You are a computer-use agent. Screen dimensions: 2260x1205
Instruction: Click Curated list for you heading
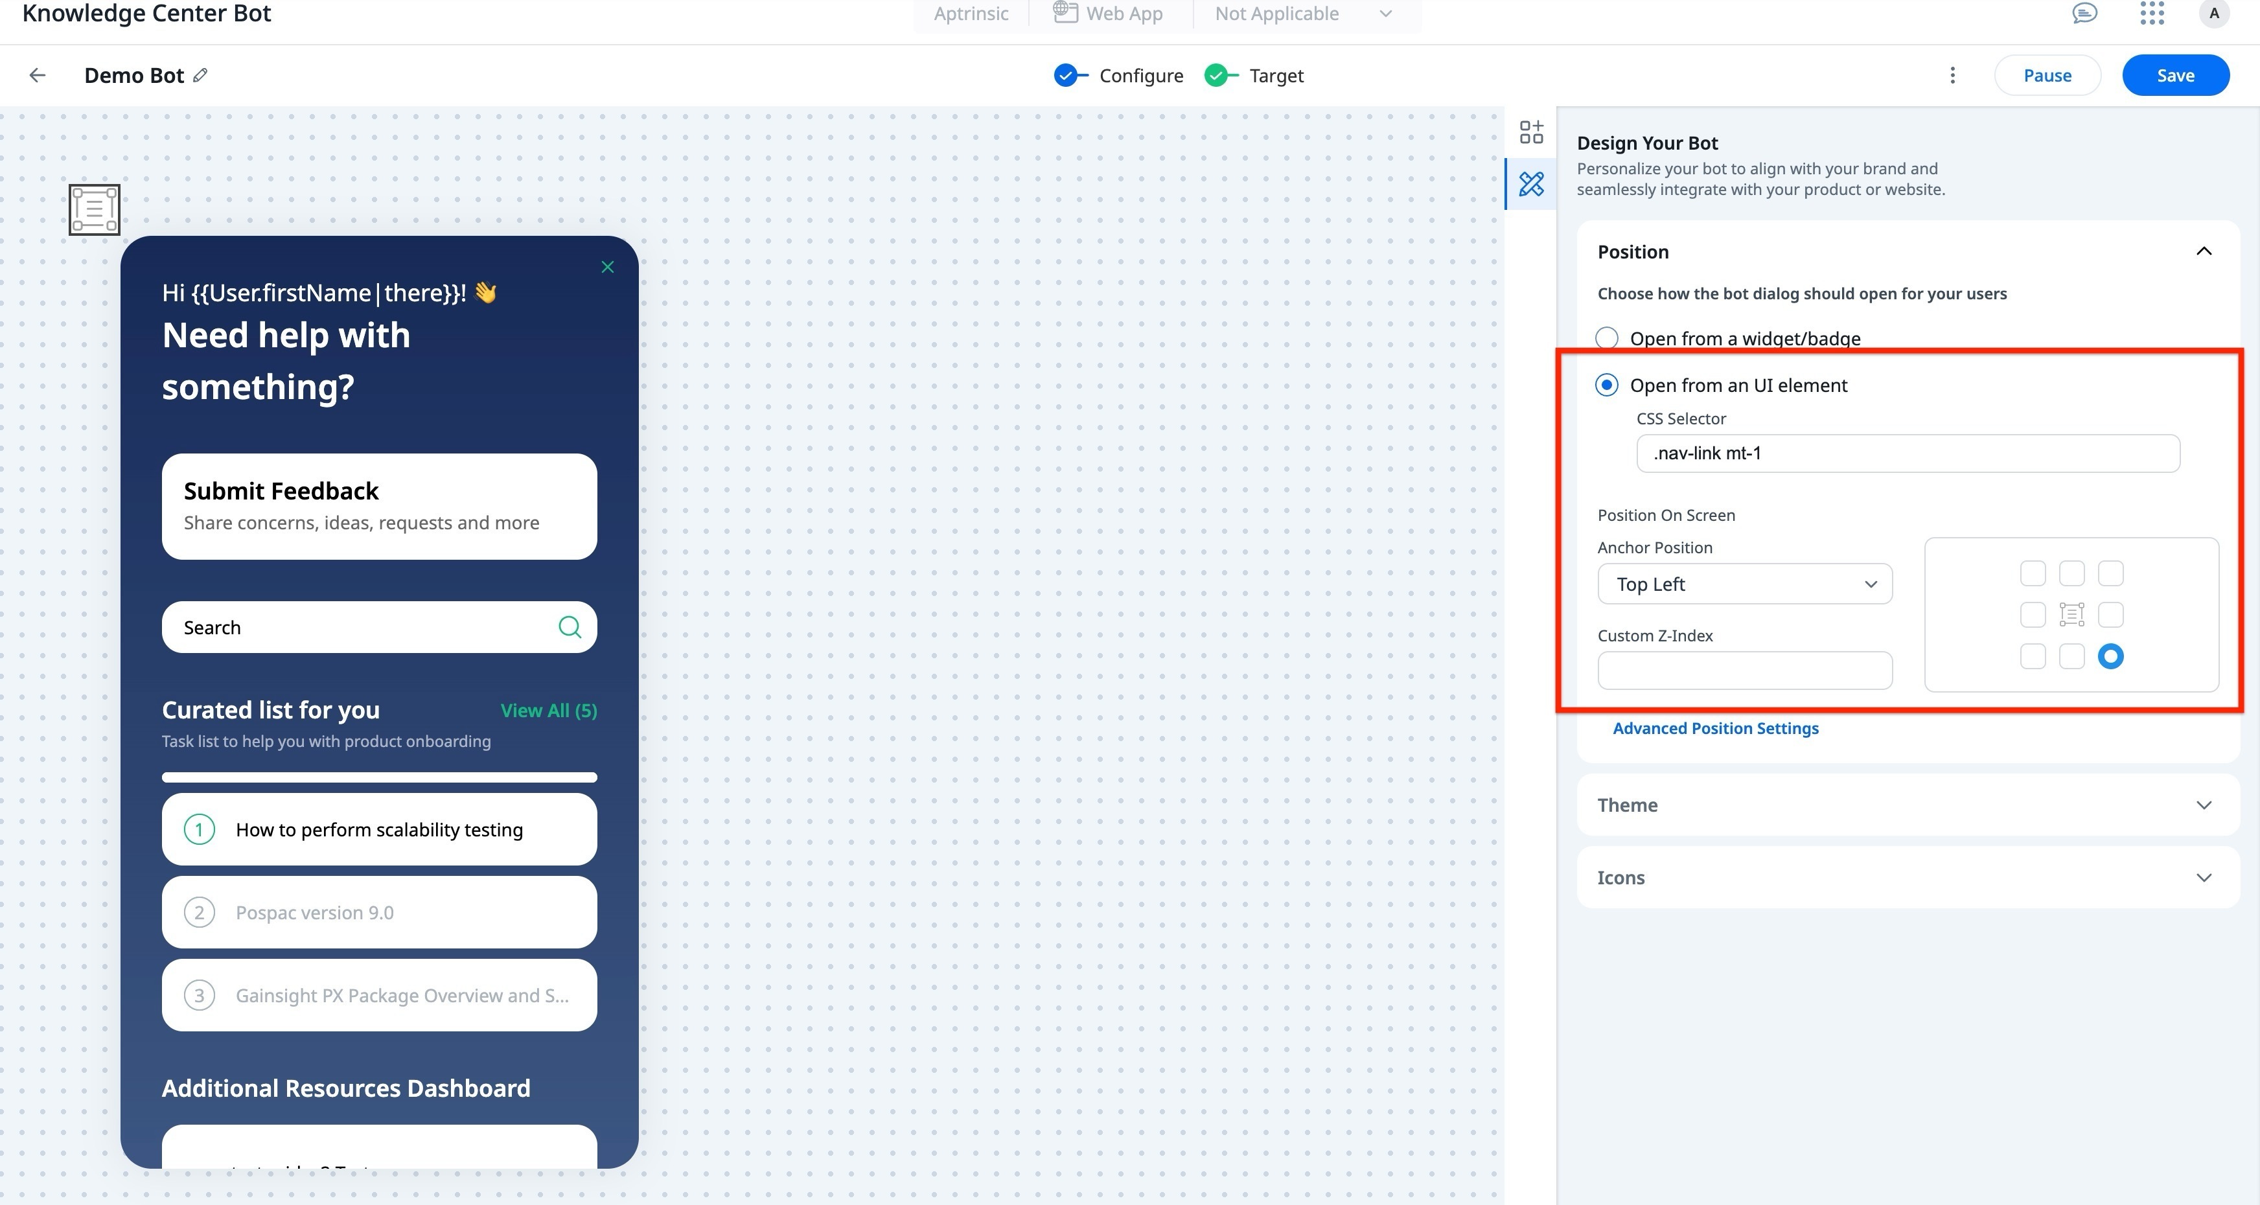[x=270, y=709]
